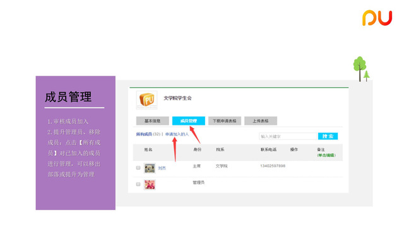Image resolution: width=404 pixels, height=227 pixels.
Task: Click the 姓名 column header
Action: point(148,149)
